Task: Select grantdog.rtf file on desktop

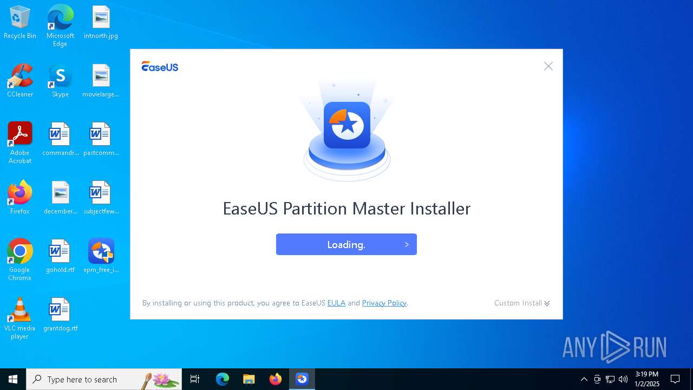Action: click(x=60, y=315)
